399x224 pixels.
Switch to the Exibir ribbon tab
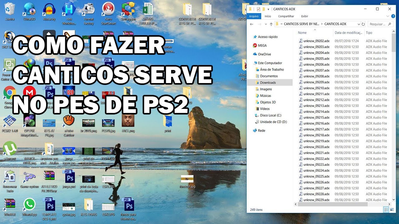[305, 16]
